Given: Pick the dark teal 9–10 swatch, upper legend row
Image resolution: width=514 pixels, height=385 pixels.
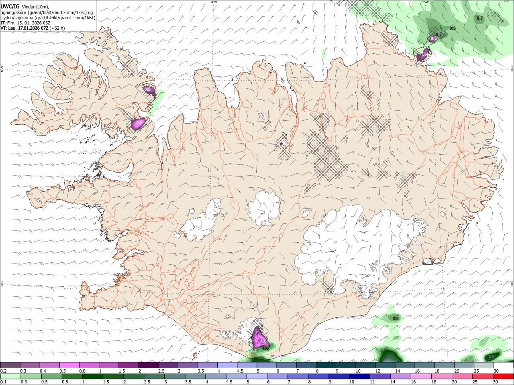Looking at the screenshot, I should [x=346, y=365].
